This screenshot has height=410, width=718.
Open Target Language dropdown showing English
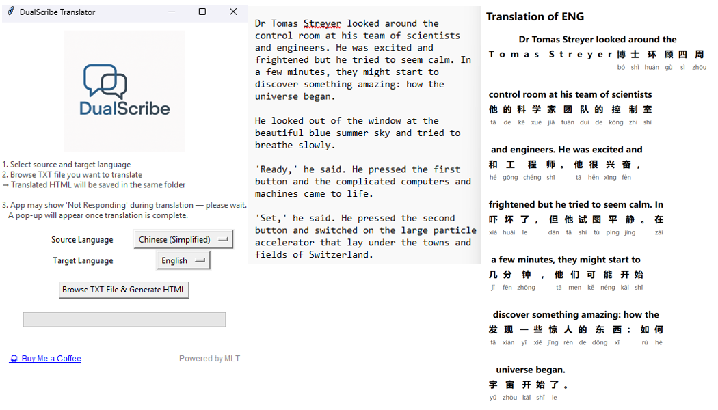click(183, 260)
